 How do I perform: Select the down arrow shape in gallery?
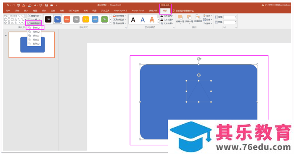[9, 23]
